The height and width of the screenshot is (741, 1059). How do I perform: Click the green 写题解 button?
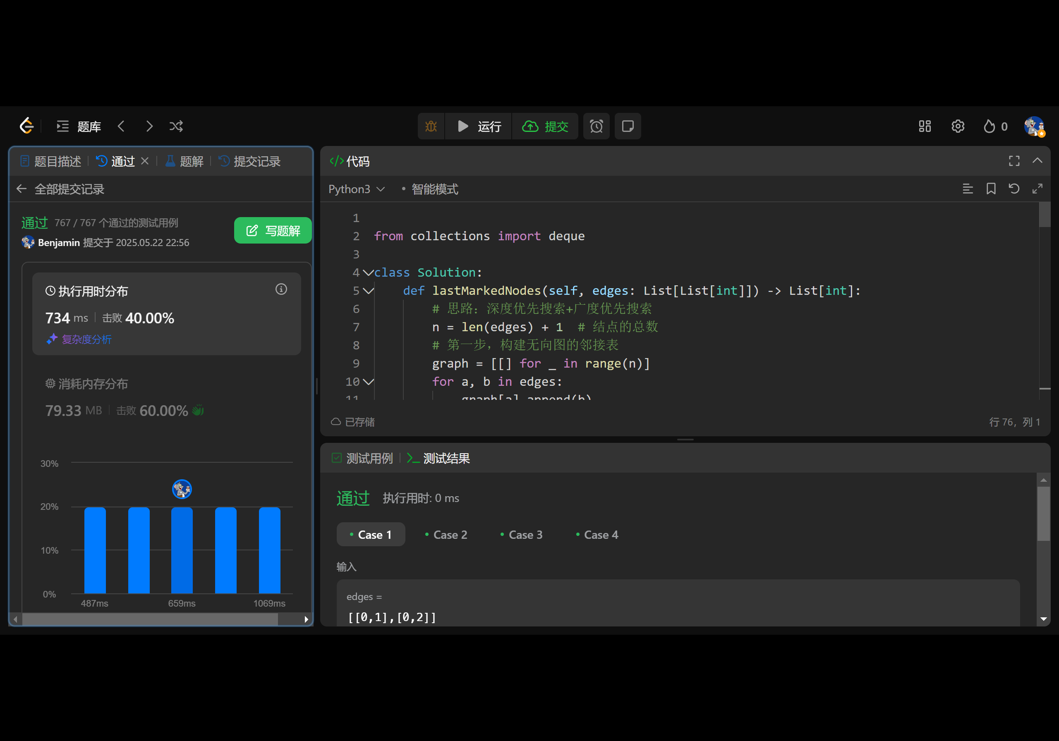[x=273, y=230]
